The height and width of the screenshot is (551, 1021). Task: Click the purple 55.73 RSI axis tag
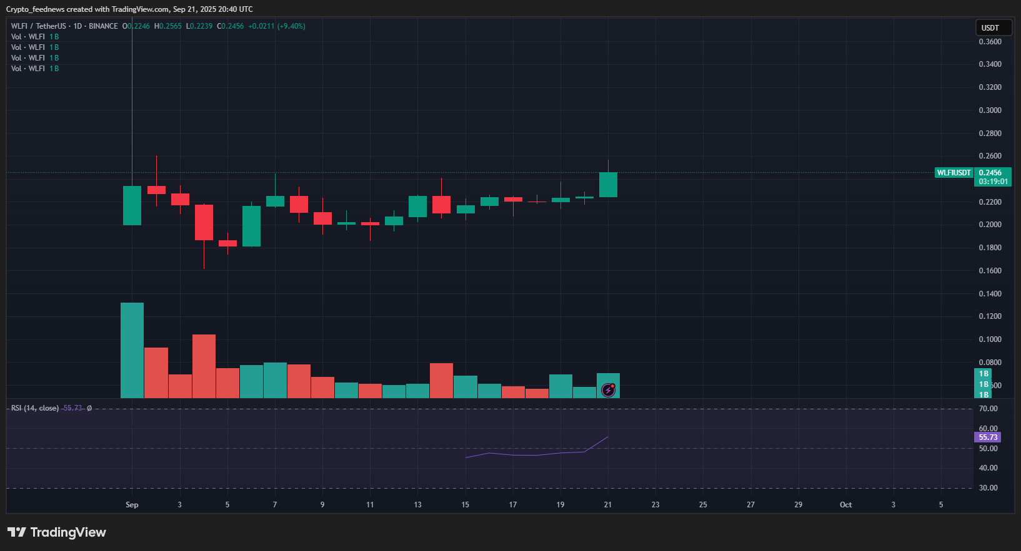point(988,437)
